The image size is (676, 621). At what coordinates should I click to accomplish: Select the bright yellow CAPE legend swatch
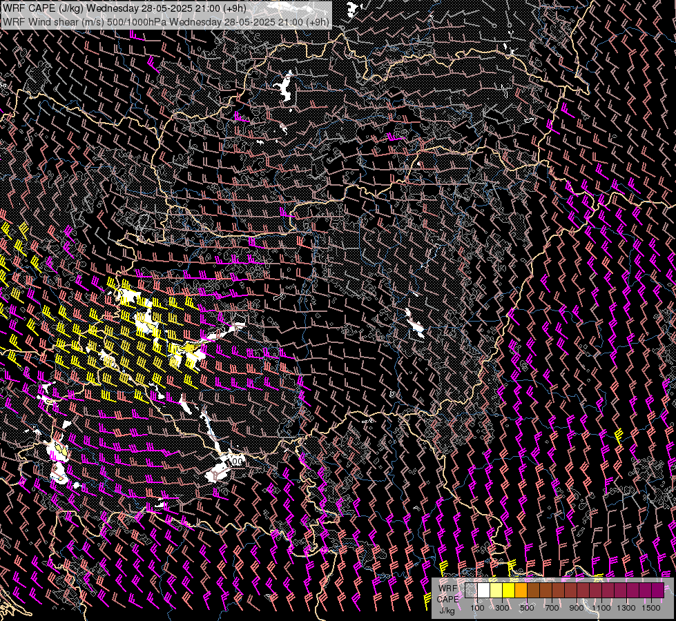[x=509, y=590]
